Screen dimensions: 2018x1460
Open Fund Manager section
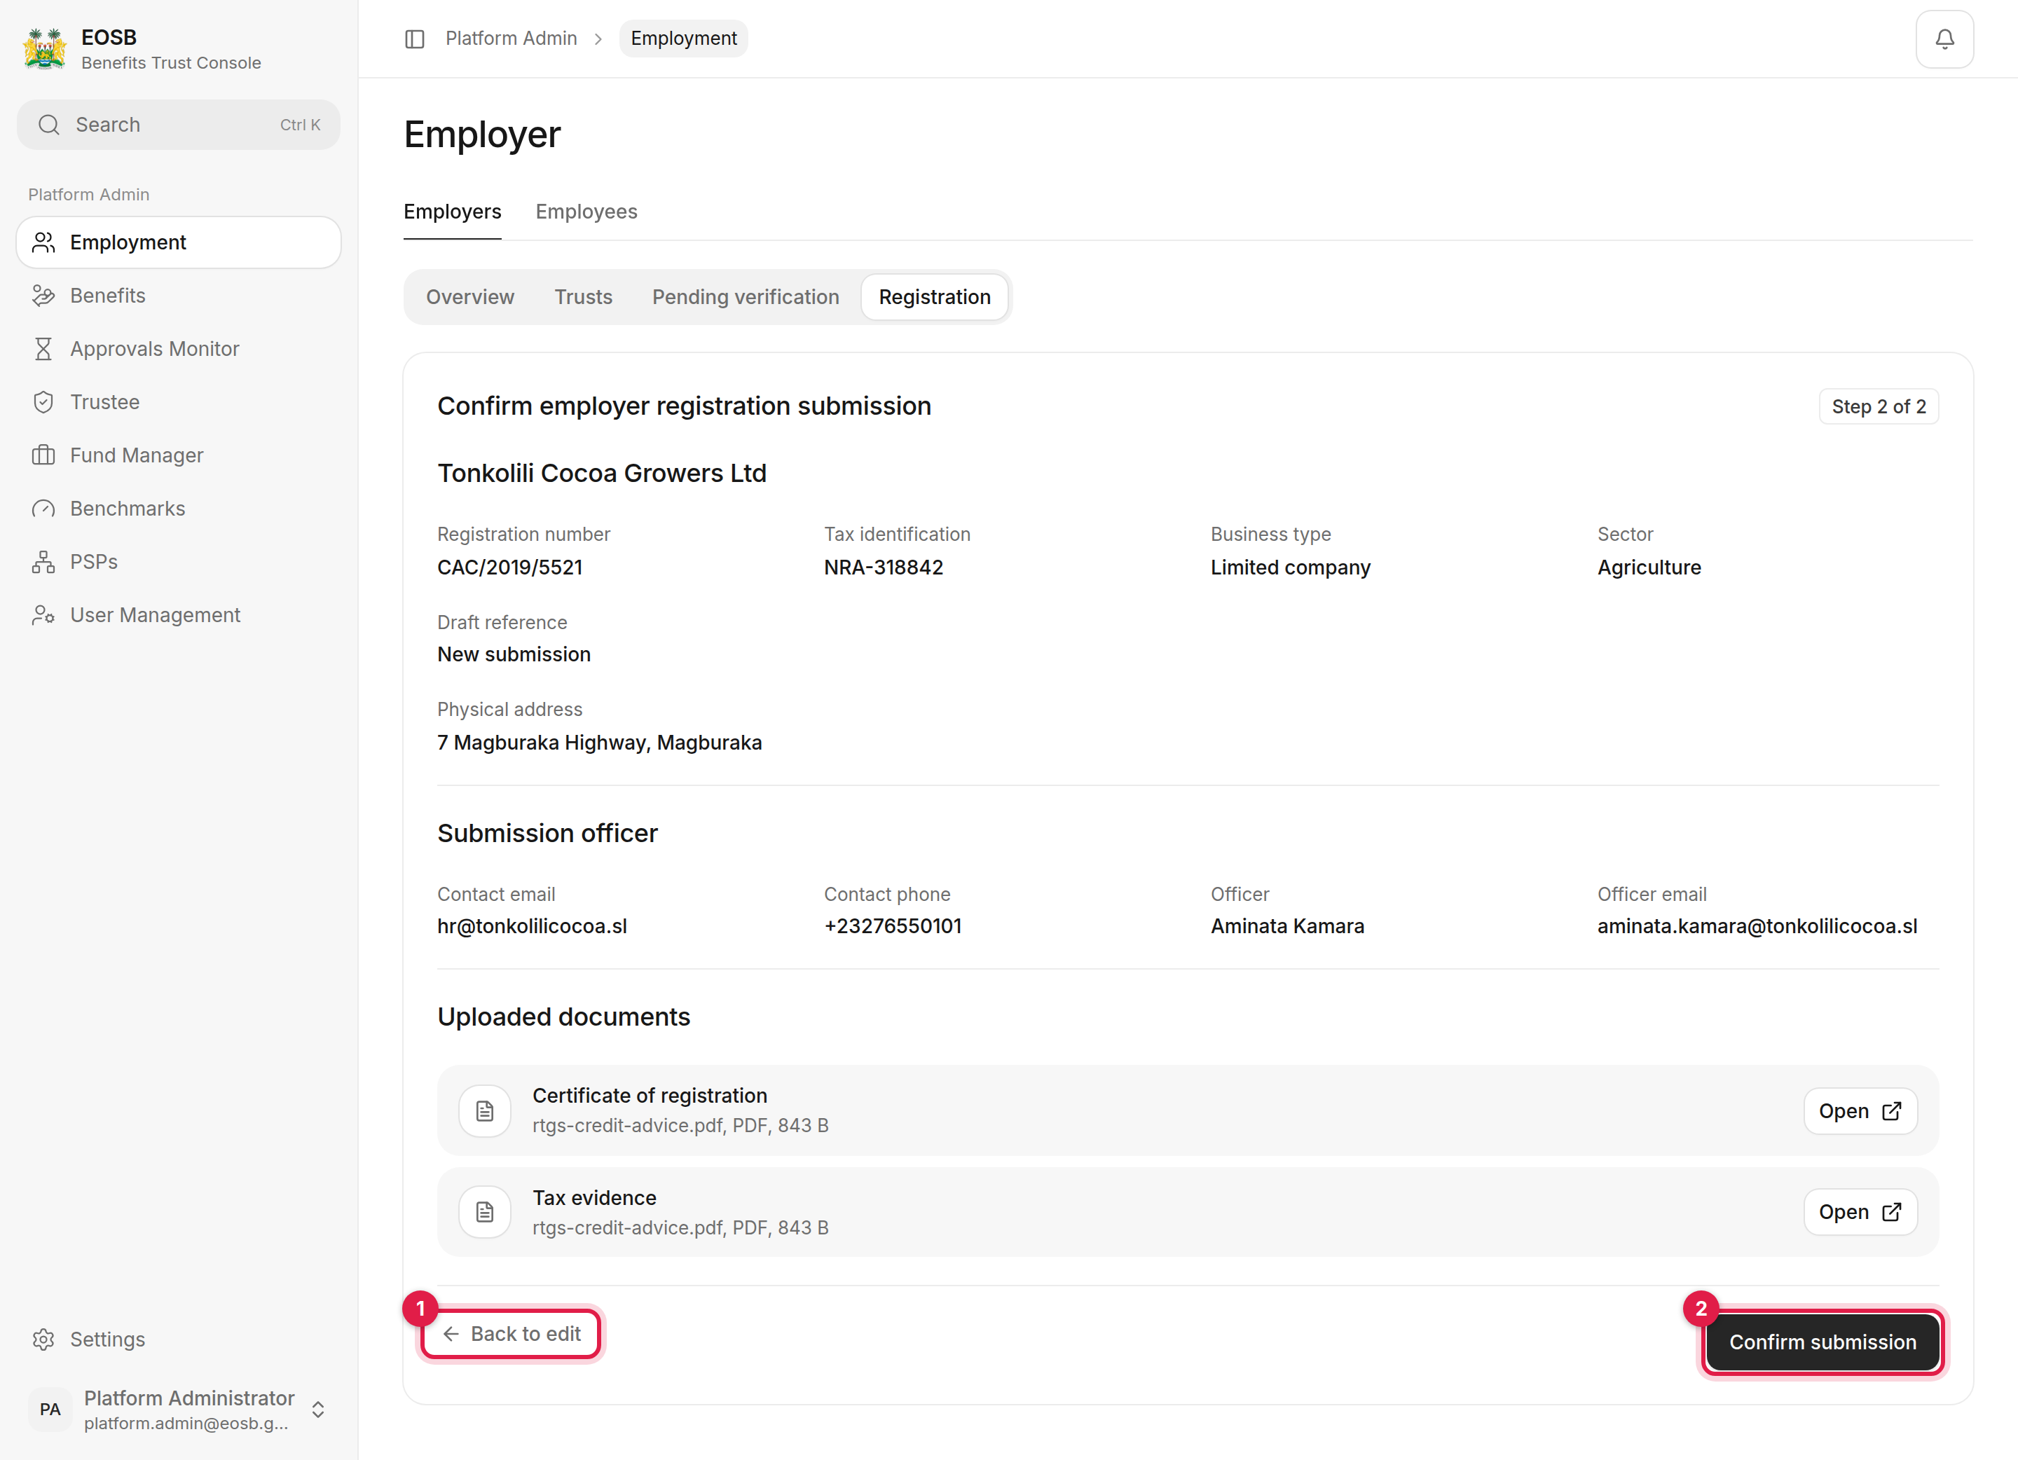(x=178, y=455)
